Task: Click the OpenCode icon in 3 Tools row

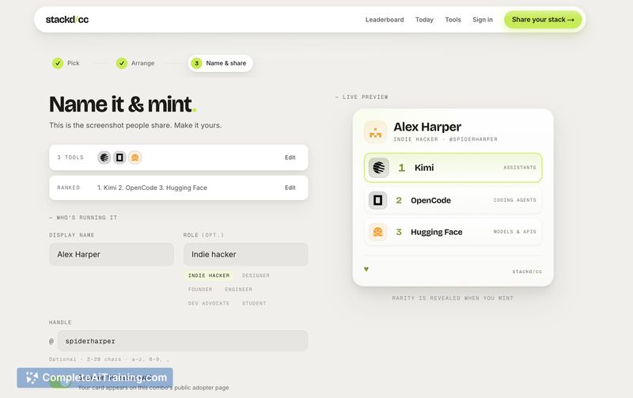Action: coord(119,157)
